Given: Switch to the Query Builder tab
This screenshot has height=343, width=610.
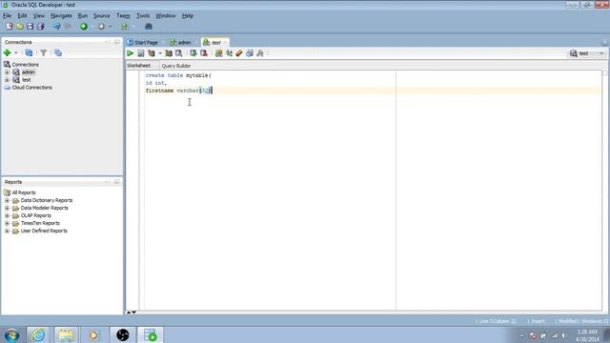Looking at the screenshot, I should [175, 66].
